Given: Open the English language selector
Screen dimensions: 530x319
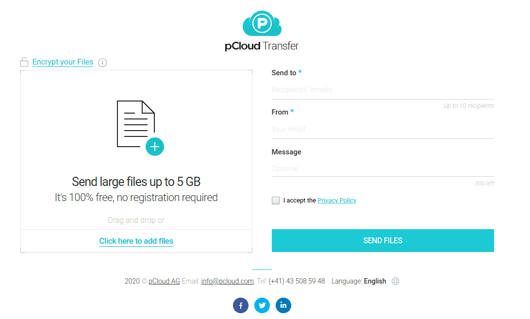Looking at the screenshot, I should coord(375,281).
